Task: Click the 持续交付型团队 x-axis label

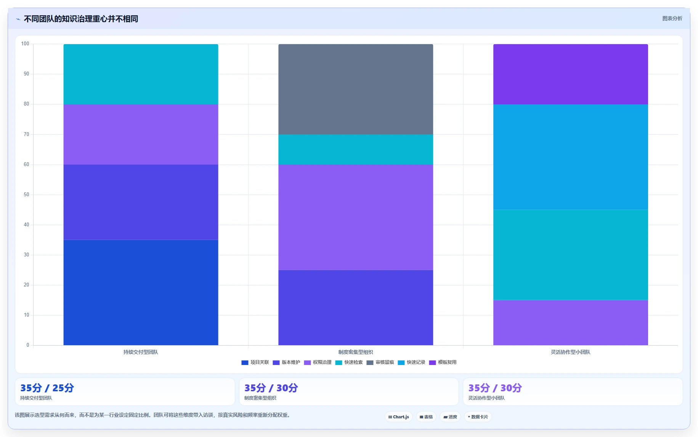Action: click(x=141, y=352)
